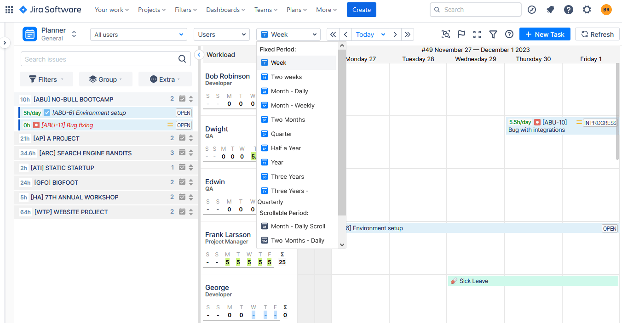
Task: Open the filter funnel icon near New Task
Action: click(x=493, y=34)
